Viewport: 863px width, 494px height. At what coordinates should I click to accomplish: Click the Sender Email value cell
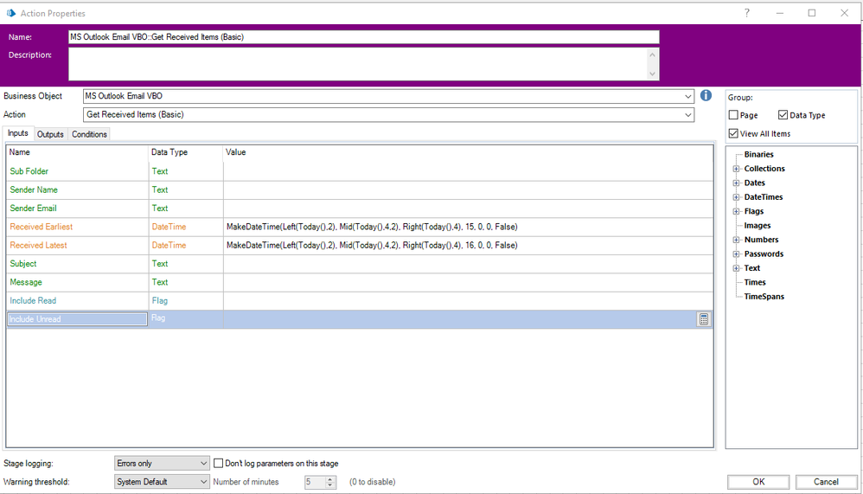point(468,209)
